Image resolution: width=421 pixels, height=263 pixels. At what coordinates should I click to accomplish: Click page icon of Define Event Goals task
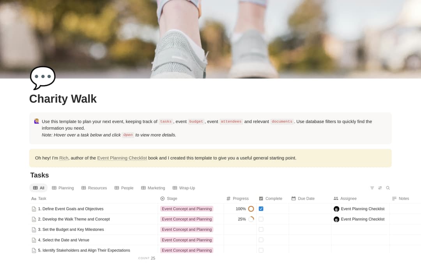(x=34, y=209)
